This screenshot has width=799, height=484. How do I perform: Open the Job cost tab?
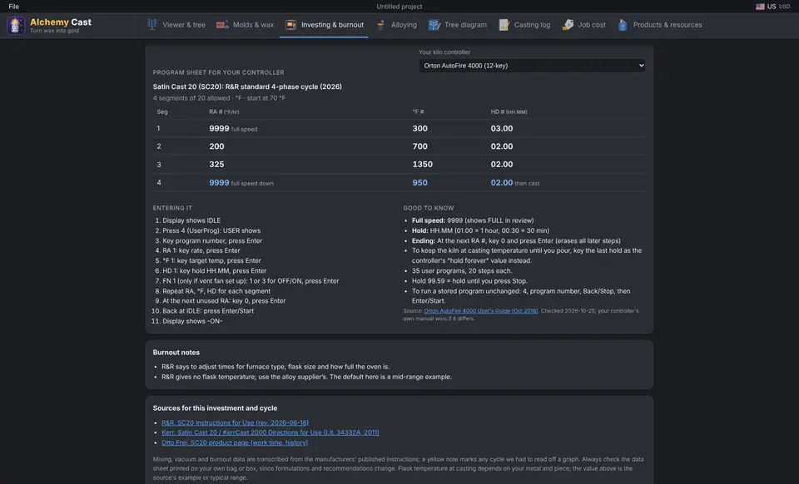click(x=584, y=25)
